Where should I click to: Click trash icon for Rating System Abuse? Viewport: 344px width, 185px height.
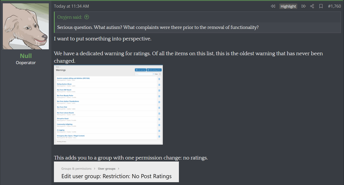[x=159, y=85]
